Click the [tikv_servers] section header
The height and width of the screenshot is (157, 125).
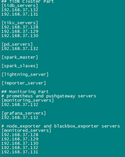pos(20,23)
